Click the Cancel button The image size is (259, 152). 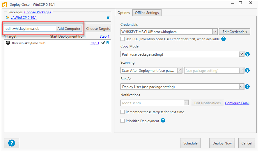coord(246,143)
